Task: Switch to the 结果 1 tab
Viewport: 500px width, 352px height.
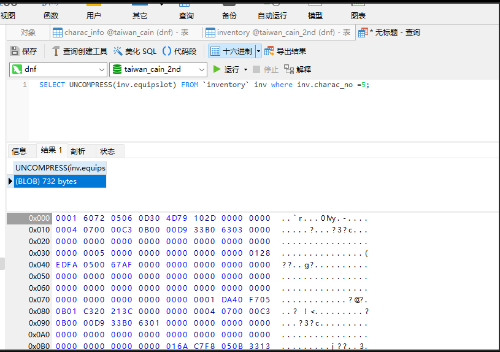Action: point(52,150)
